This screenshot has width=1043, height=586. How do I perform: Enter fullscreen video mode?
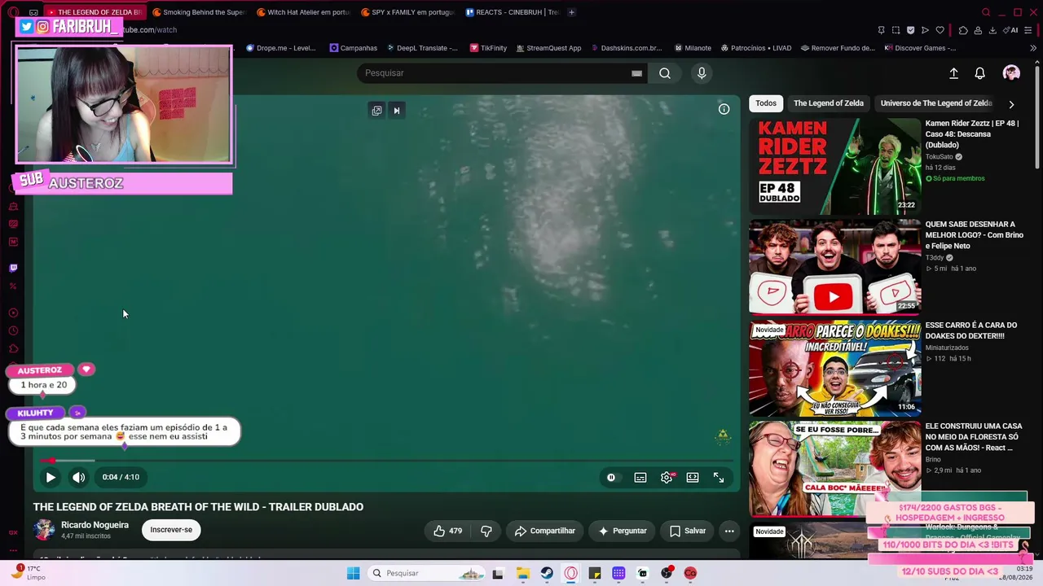719,478
